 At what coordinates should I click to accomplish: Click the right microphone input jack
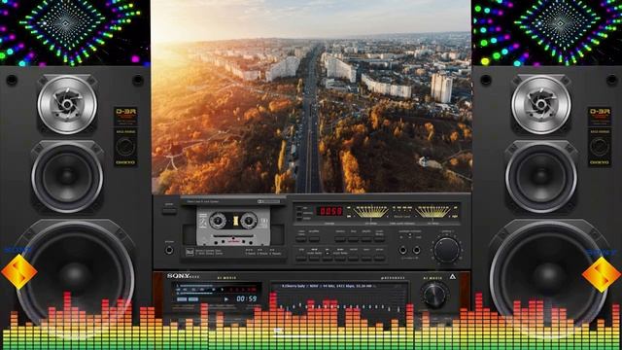pos(417,251)
